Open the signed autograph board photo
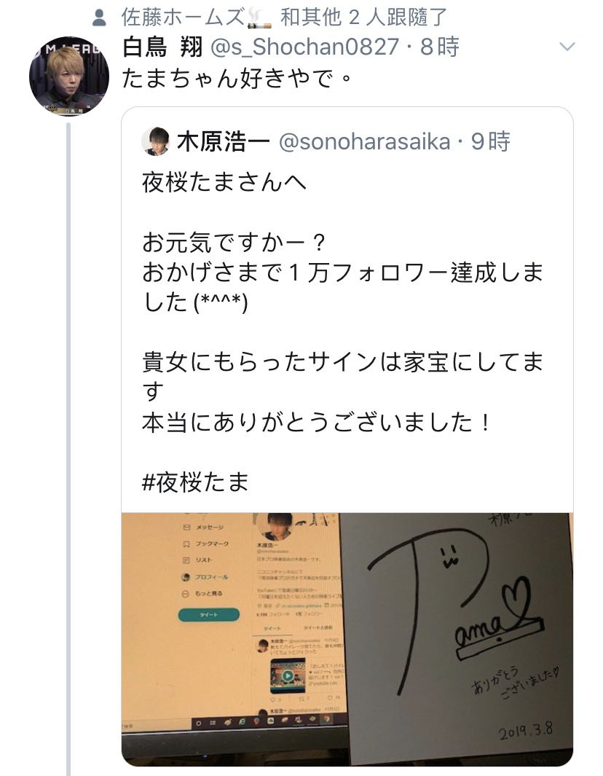This screenshot has height=776, width=603. pos(457,638)
